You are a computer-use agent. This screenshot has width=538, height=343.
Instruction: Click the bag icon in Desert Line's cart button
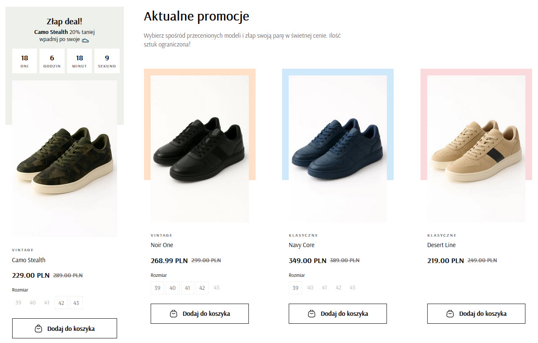(449, 313)
